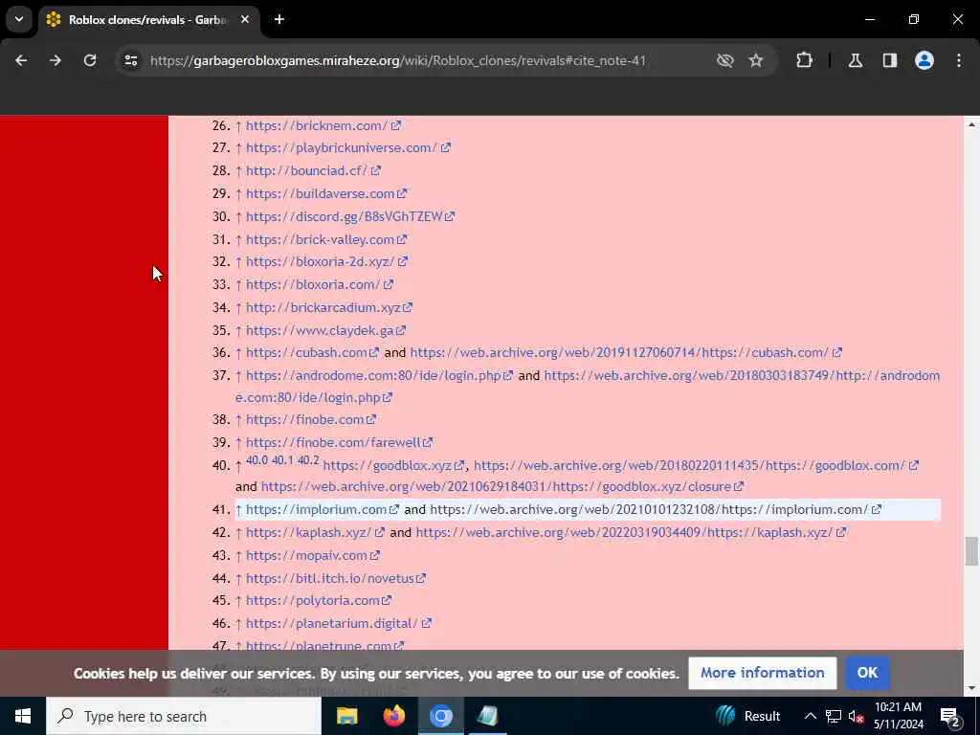
Task: Open the goodblox.xyz/closure archive link
Action: 496,486
